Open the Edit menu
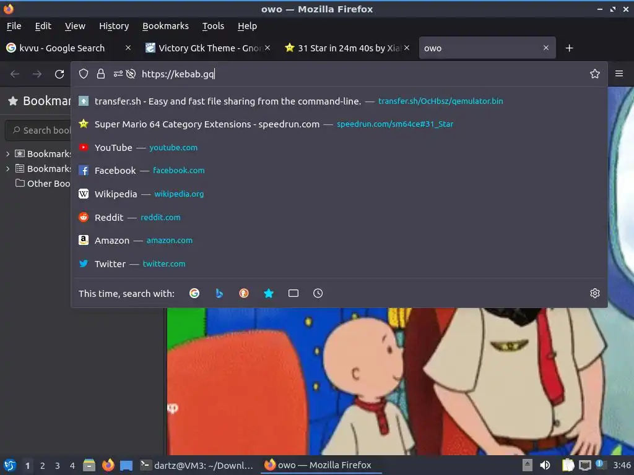Viewport: 634px width, 475px height. pos(43,26)
